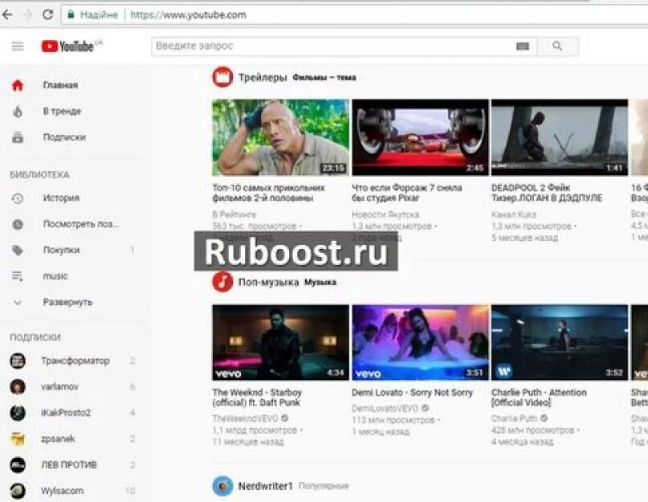Play Demi Lovato Sorry Not Sorry thumbnail
Screen dimensions: 648x502
pyautogui.click(x=420, y=342)
